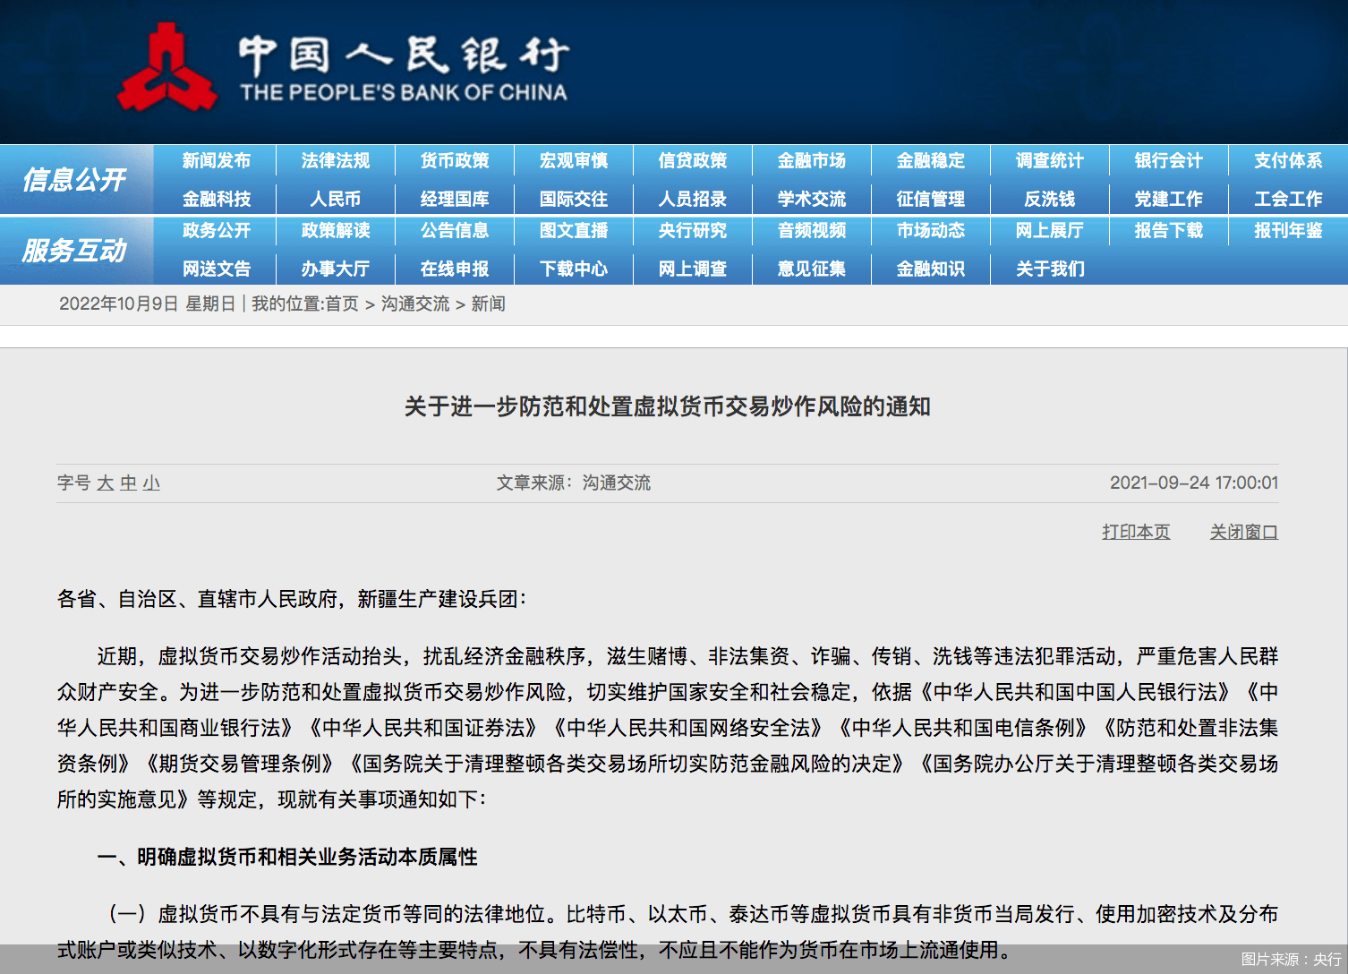Image resolution: width=1348 pixels, height=974 pixels.
Task: Click 打印本页 to print this notice
Action: tap(1135, 531)
